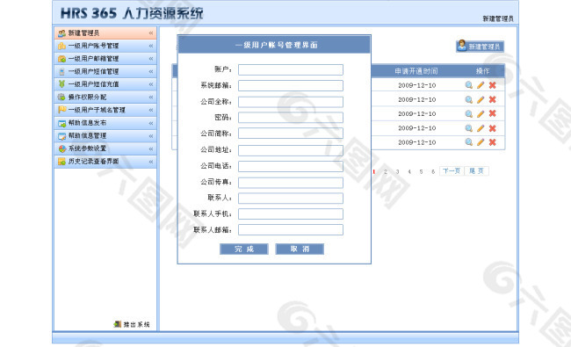Screen dimensions: 571x347
Task: Expand the 一级用户账号管理 chevron
Action: click(x=151, y=46)
